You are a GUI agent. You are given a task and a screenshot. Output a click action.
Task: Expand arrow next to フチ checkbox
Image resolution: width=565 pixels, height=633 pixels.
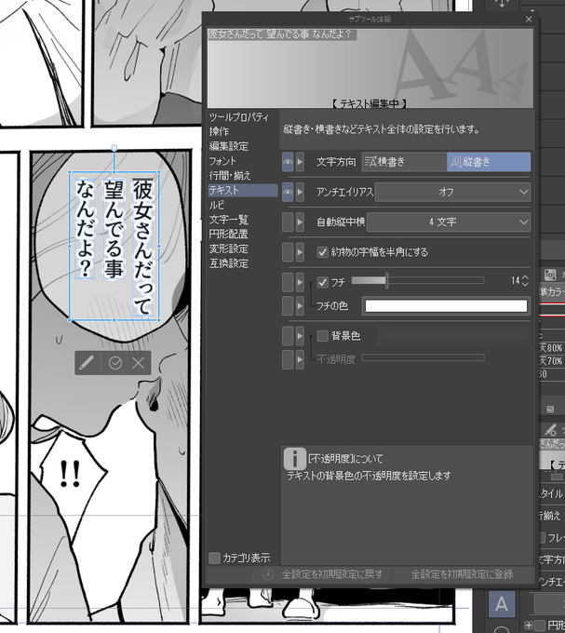click(x=300, y=282)
